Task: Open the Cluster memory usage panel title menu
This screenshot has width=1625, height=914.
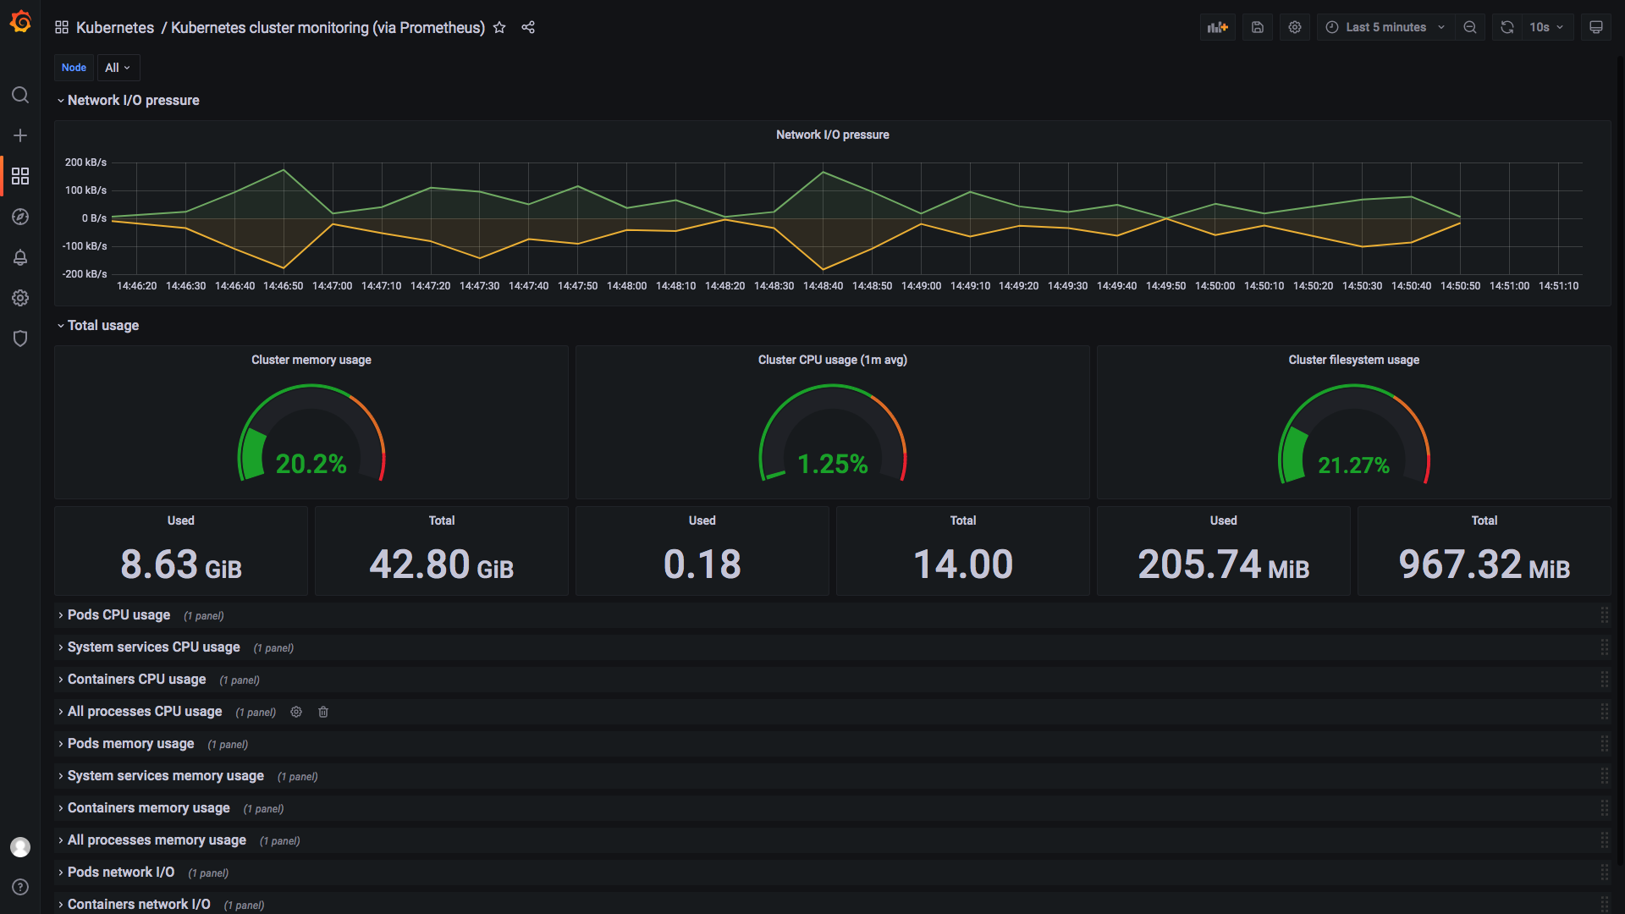Action: click(x=311, y=360)
